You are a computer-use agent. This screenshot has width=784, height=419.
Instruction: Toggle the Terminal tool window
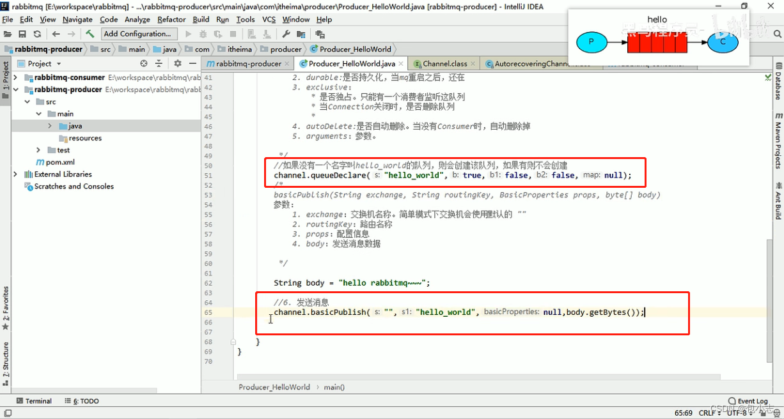[34, 401]
